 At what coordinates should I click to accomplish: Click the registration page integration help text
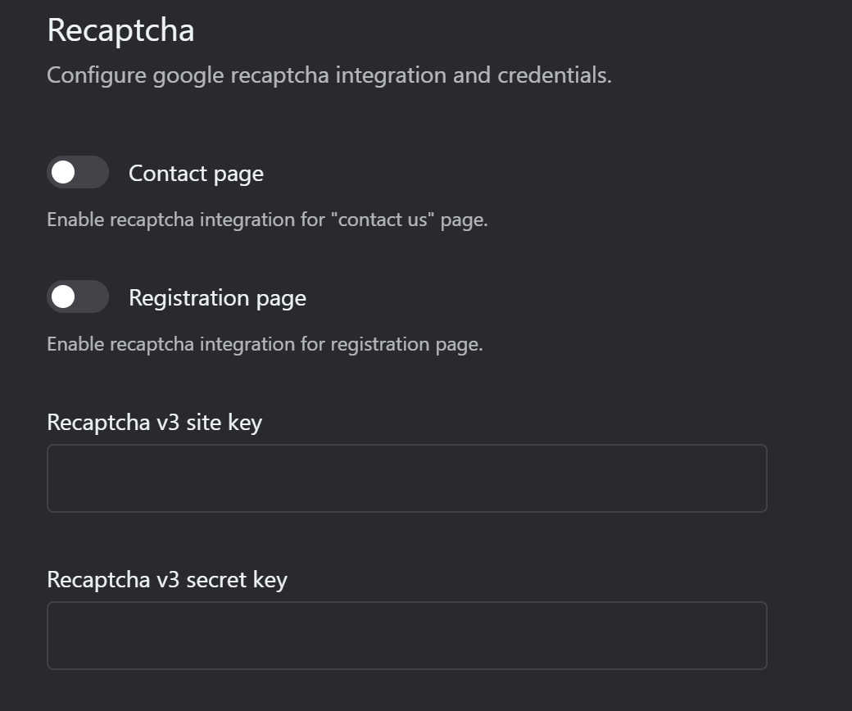(265, 344)
